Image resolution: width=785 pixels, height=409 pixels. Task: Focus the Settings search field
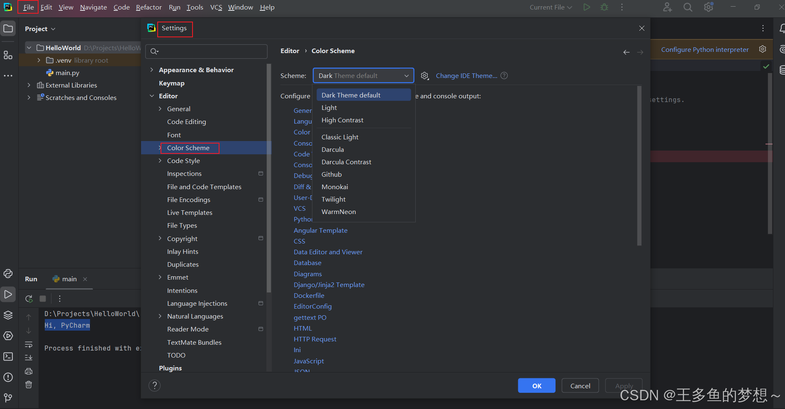pos(206,51)
